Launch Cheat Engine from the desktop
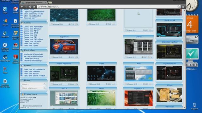 (x=5, y=58)
